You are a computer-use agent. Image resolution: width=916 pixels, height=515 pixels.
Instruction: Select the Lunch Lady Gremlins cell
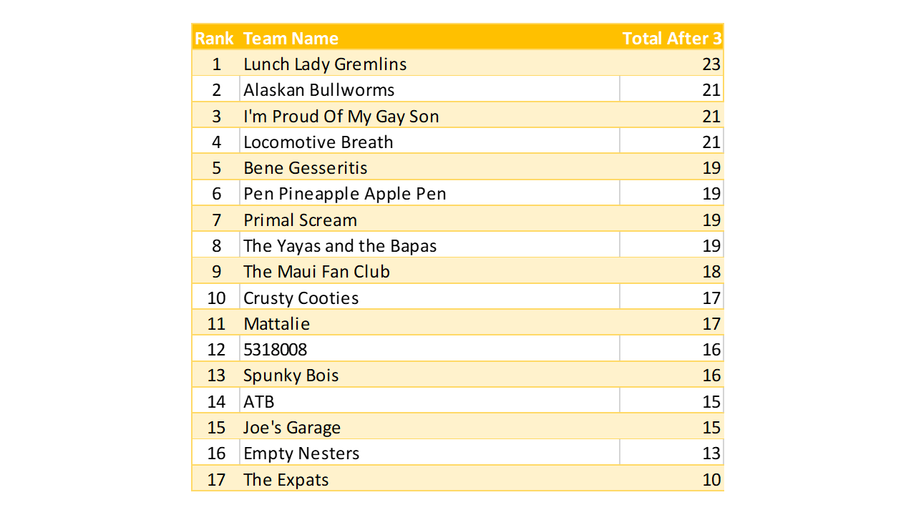coord(325,64)
